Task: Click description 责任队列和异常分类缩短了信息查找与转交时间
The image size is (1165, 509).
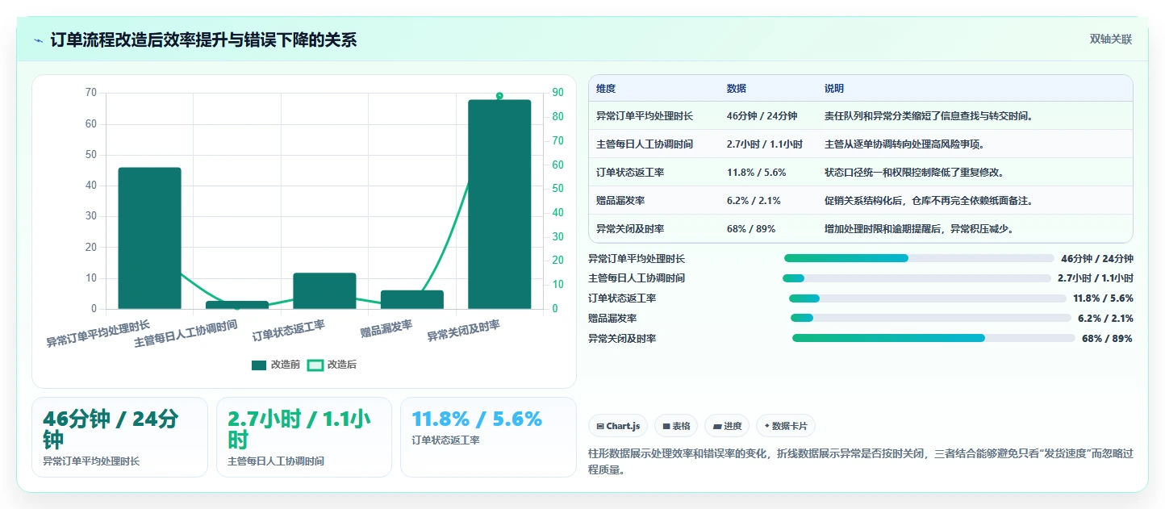Action: pyautogui.click(x=929, y=116)
